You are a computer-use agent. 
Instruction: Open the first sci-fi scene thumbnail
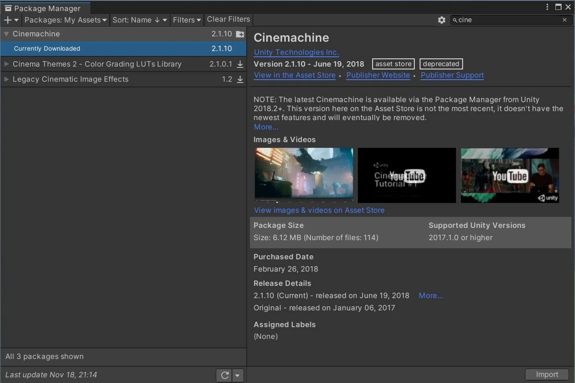point(303,175)
